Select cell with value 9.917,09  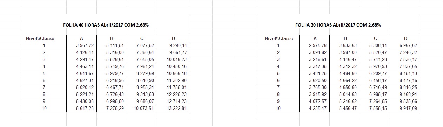[x=405, y=109]
